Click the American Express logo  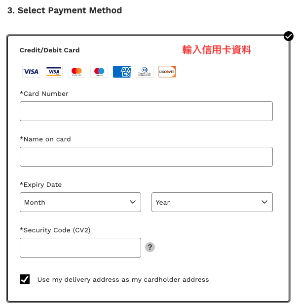122,72
